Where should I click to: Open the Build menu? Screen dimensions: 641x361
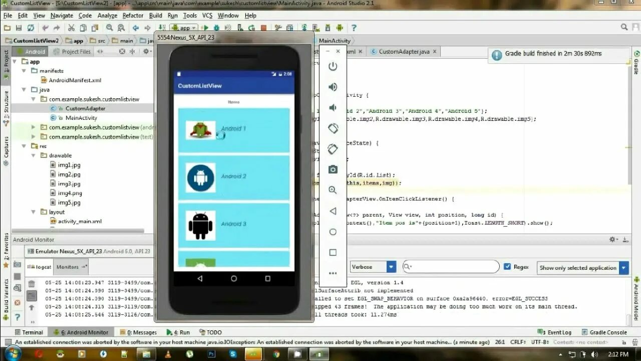(156, 16)
